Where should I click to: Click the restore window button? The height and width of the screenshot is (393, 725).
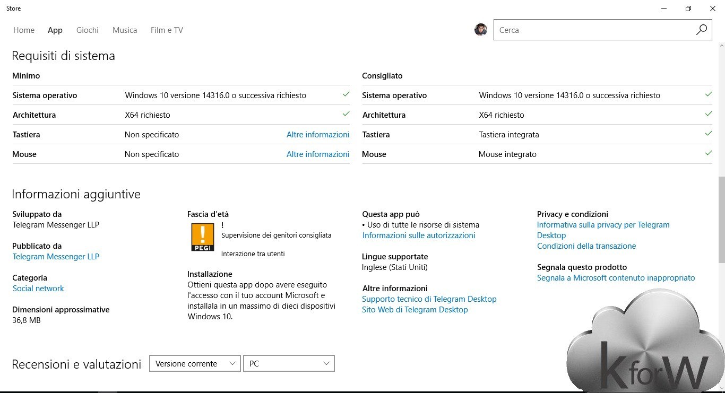tap(688, 8)
